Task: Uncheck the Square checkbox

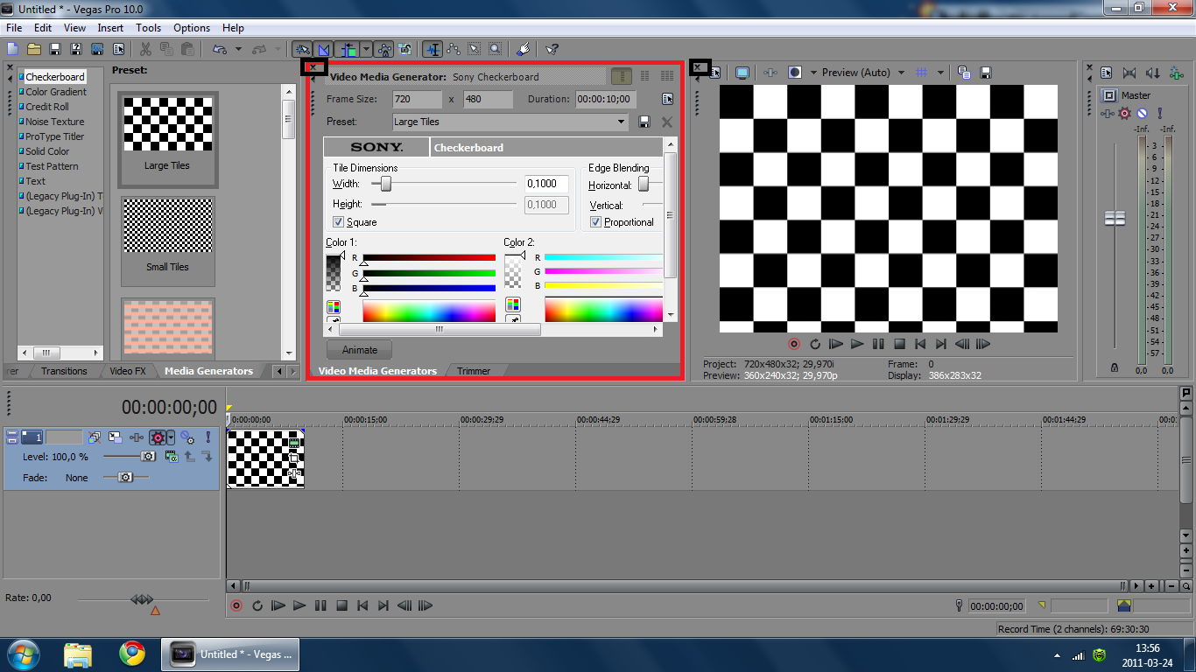Action: click(338, 222)
